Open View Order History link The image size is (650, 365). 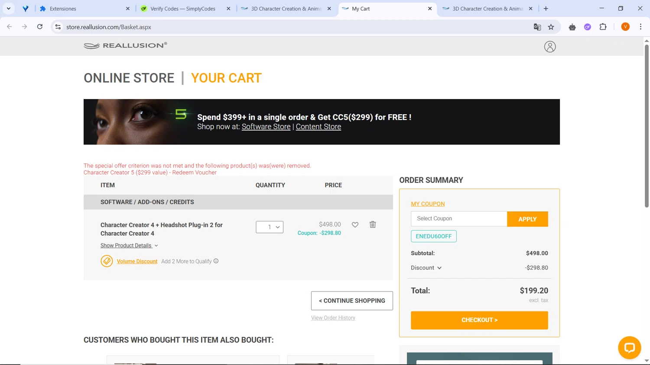[x=333, y=318]
